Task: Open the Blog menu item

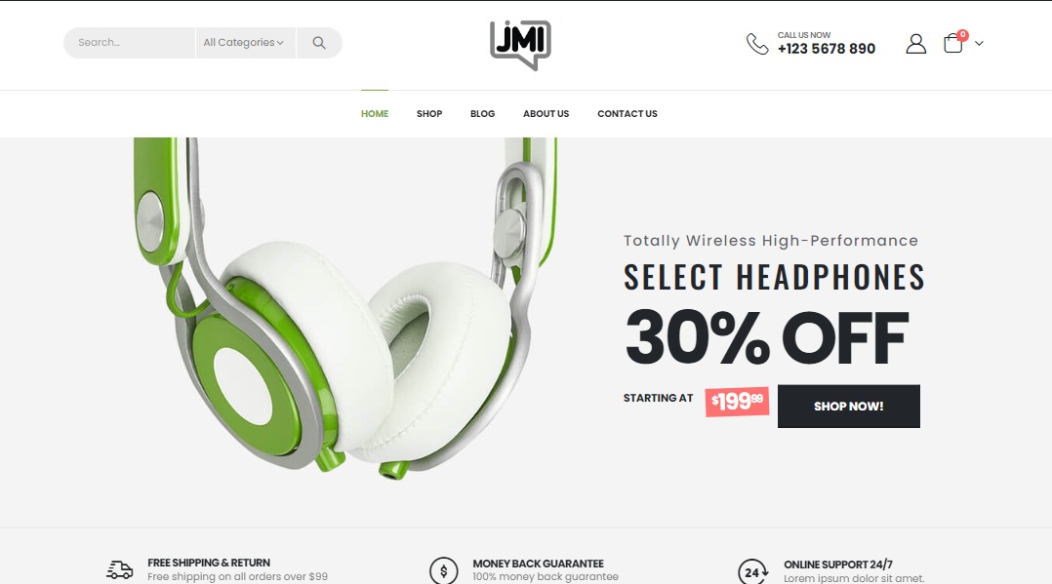Action: [482, 114]
